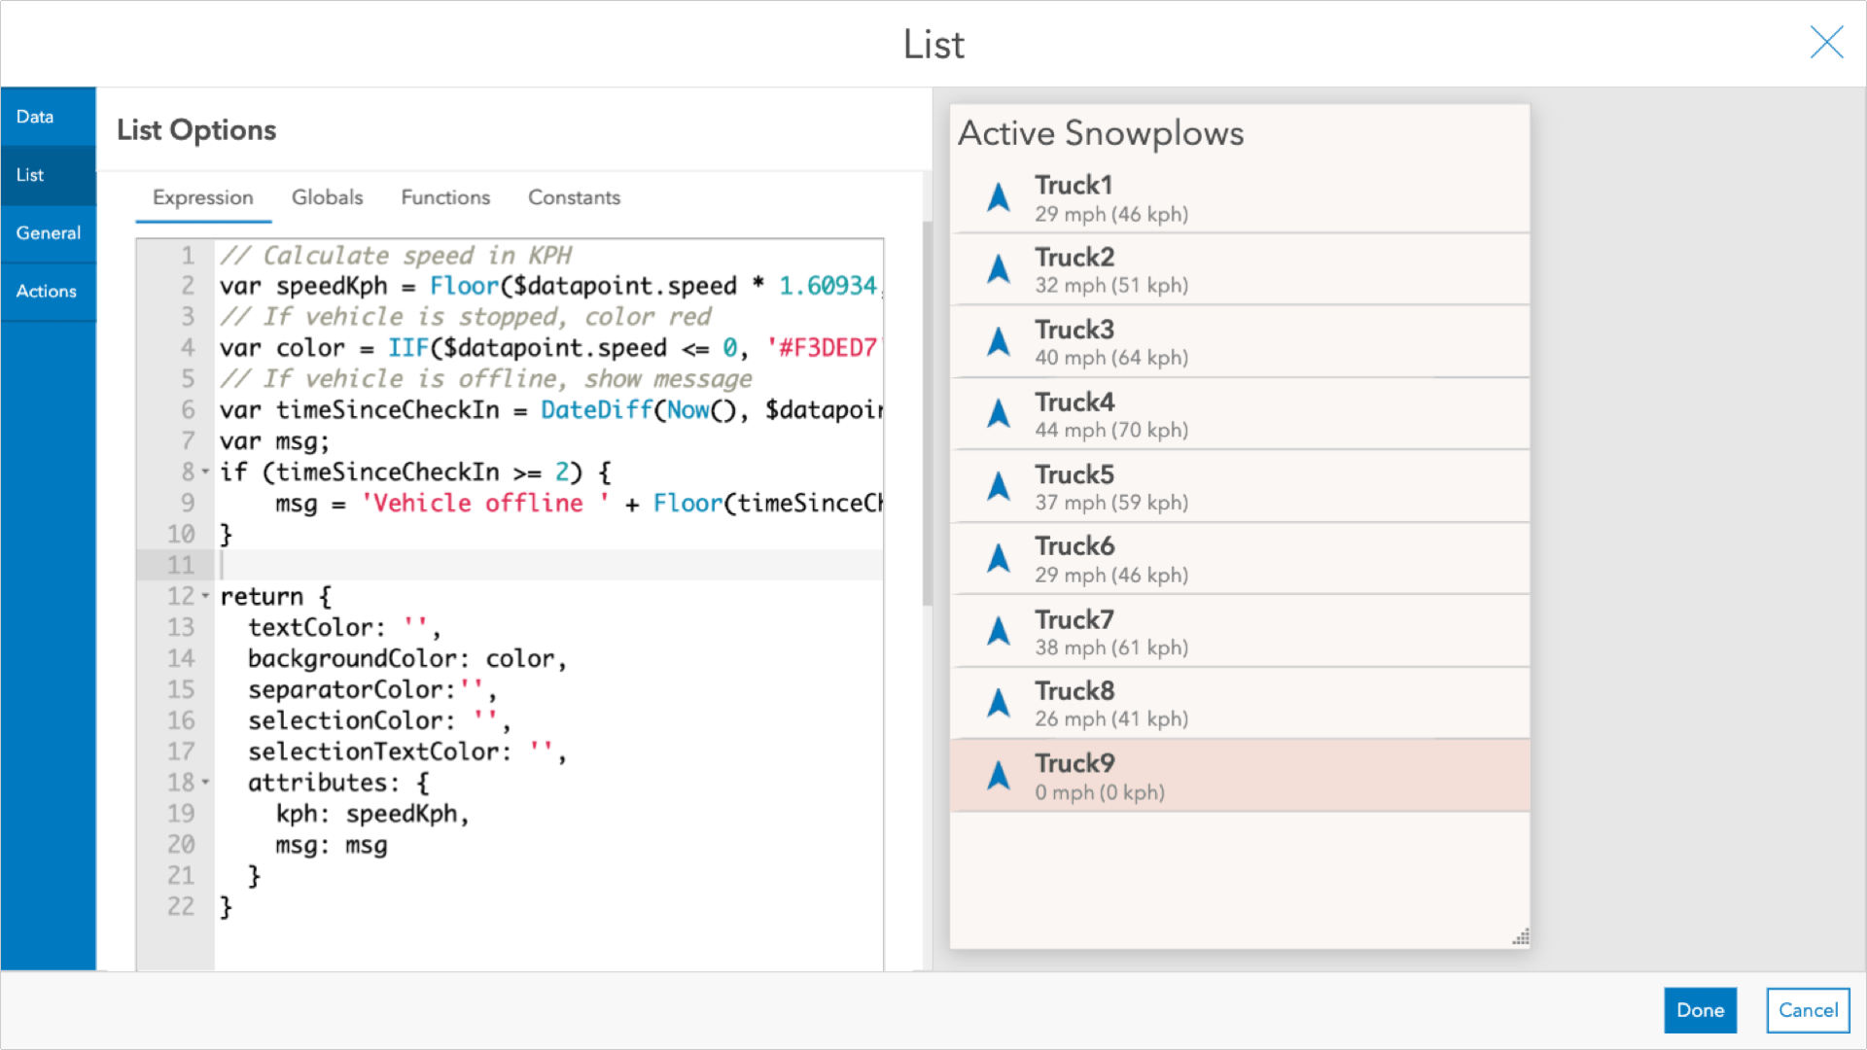The width and height of the screenshot is (1867, 1050).
Task: Click the arrow icon next to Truck2
Action: tap(999, 269)
